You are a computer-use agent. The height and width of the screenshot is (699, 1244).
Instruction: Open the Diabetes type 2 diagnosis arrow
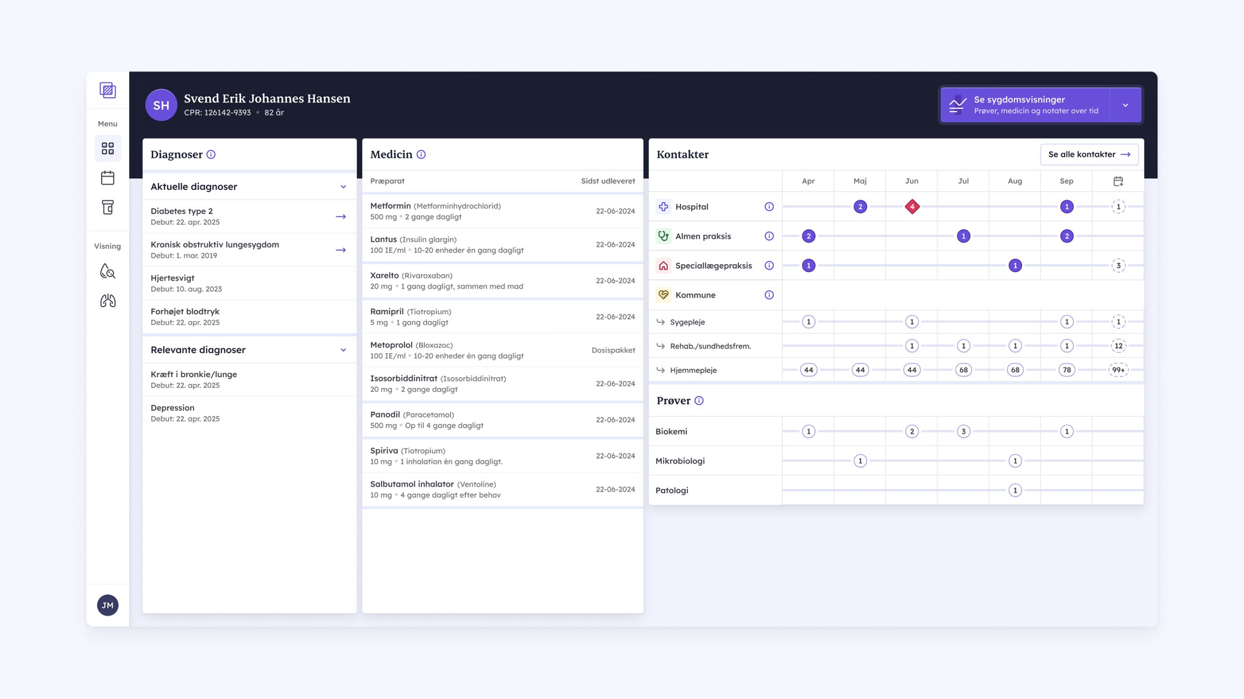(341, 216)
